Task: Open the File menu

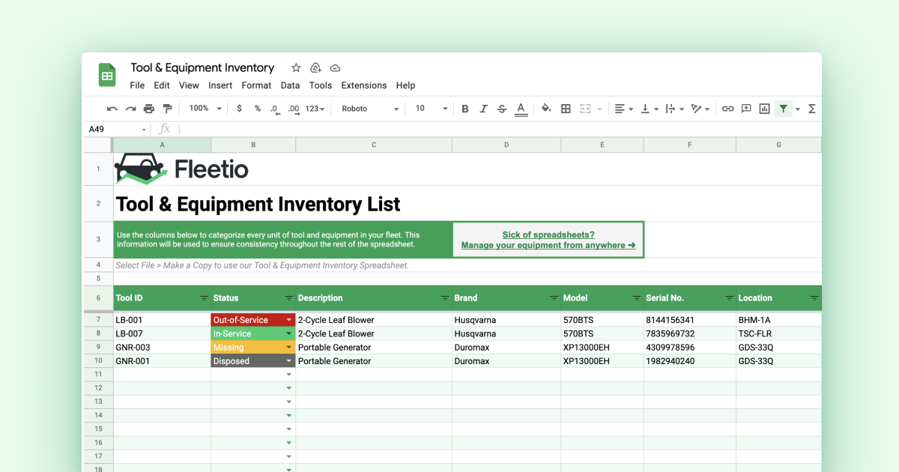Action: [137, 85]
